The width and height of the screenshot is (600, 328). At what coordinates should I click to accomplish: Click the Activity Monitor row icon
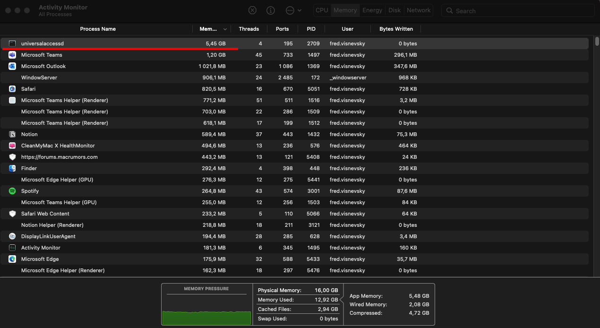click(12, 248)
